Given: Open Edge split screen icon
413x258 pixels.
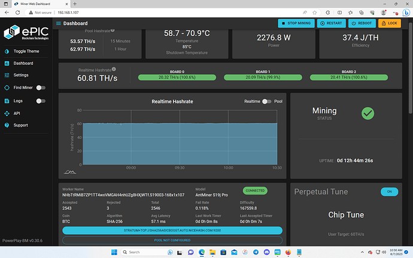Looking at the screenshot, I should 340,13.
